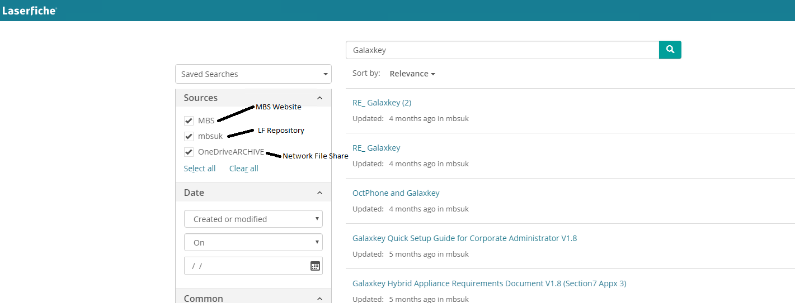795x303 pixels.
Task: Collapse the Date section
Action: pyautogui.click(x=319, y=193)
